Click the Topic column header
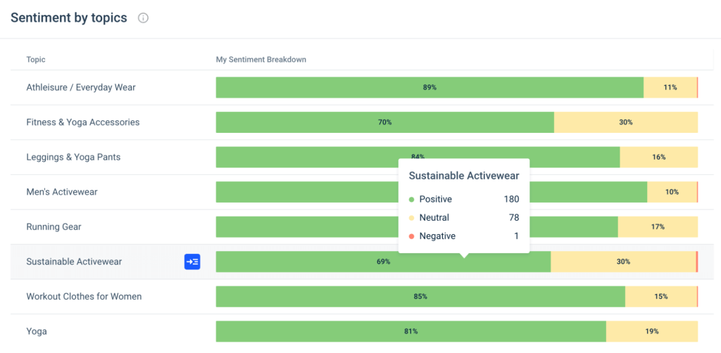This screenshot has height=353, width=721. [36, 60]
